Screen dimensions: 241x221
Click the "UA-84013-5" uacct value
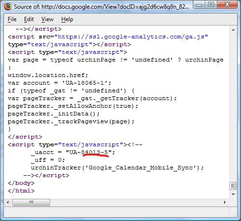[x=89, y=152]
